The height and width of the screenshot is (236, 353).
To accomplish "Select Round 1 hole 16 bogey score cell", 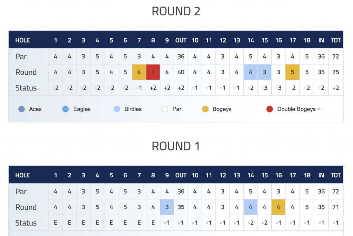I will coord(279,207).
